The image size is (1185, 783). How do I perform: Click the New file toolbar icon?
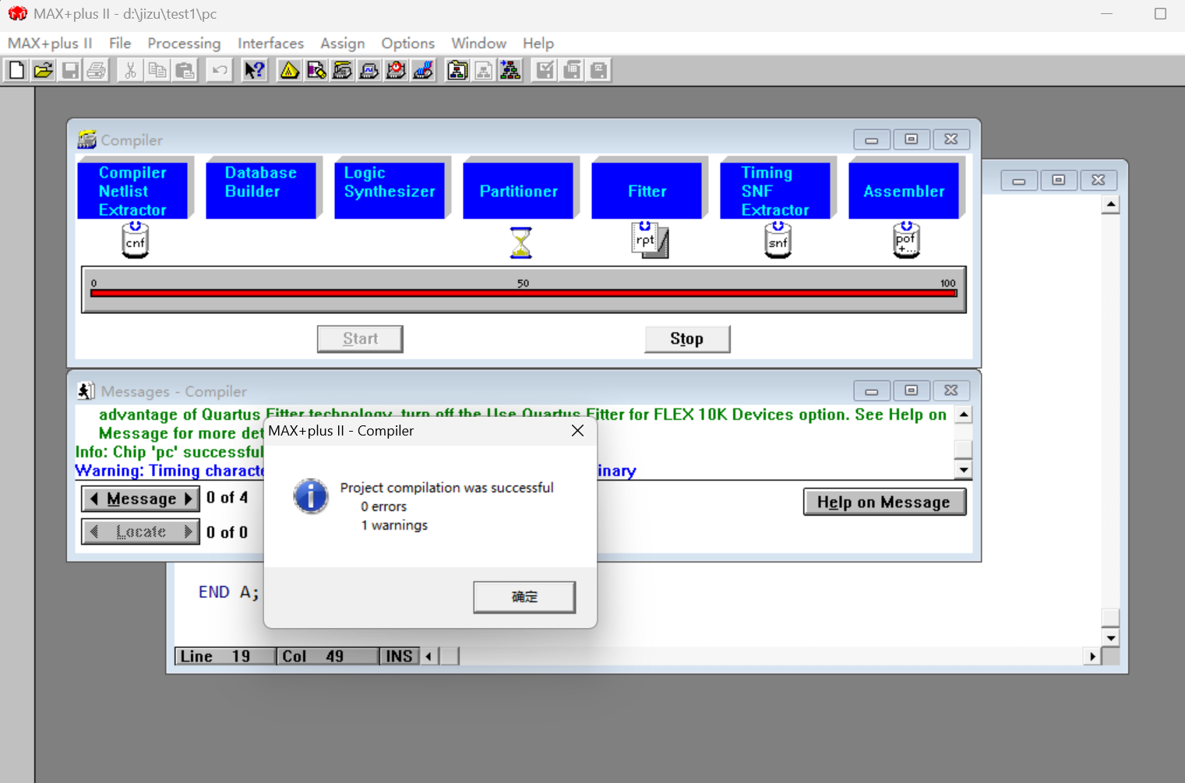(x=16, y=71)
